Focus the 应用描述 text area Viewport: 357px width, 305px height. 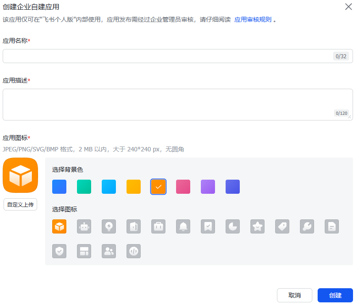pos(178,105)
